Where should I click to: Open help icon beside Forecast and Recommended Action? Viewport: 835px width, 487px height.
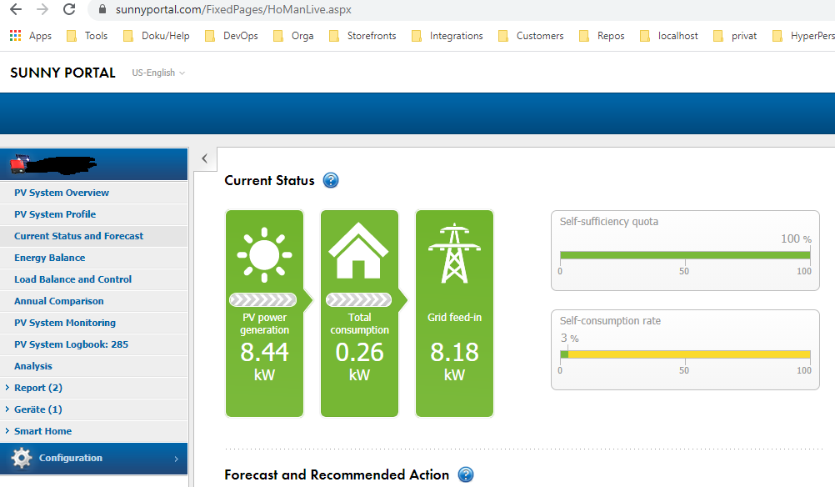click(466, 474)
